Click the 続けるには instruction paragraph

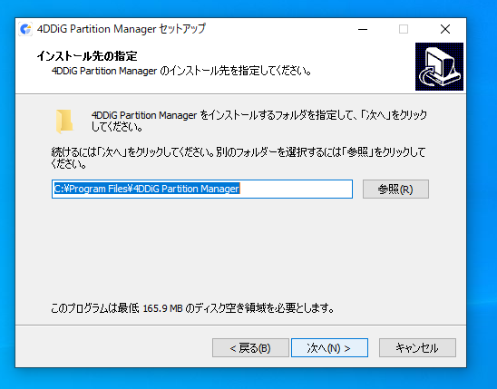pyautogui.click(x=238, y=158)
